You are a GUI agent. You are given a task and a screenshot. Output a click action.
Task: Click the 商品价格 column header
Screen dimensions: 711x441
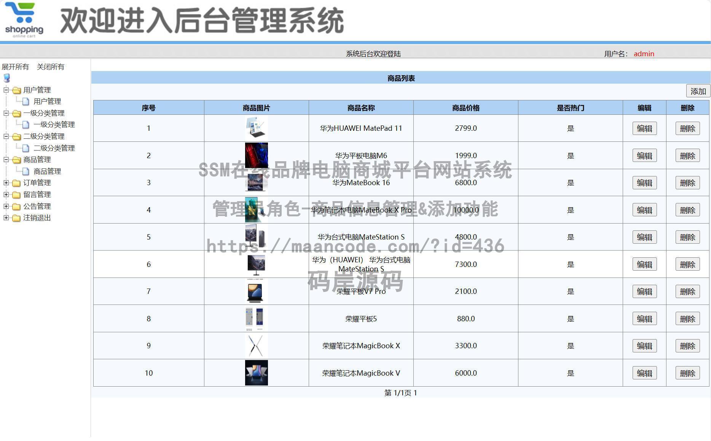pyautogui.click(x=465, y=108)
